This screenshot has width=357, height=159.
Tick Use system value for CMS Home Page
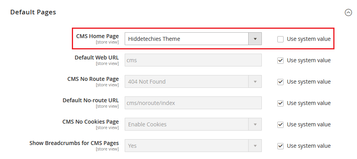[280, 39]
